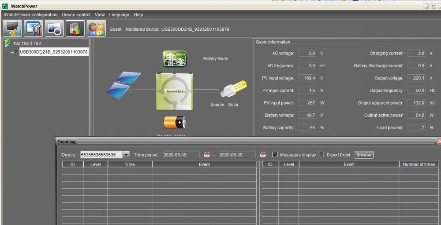Click the Browse button

point(364,155)
